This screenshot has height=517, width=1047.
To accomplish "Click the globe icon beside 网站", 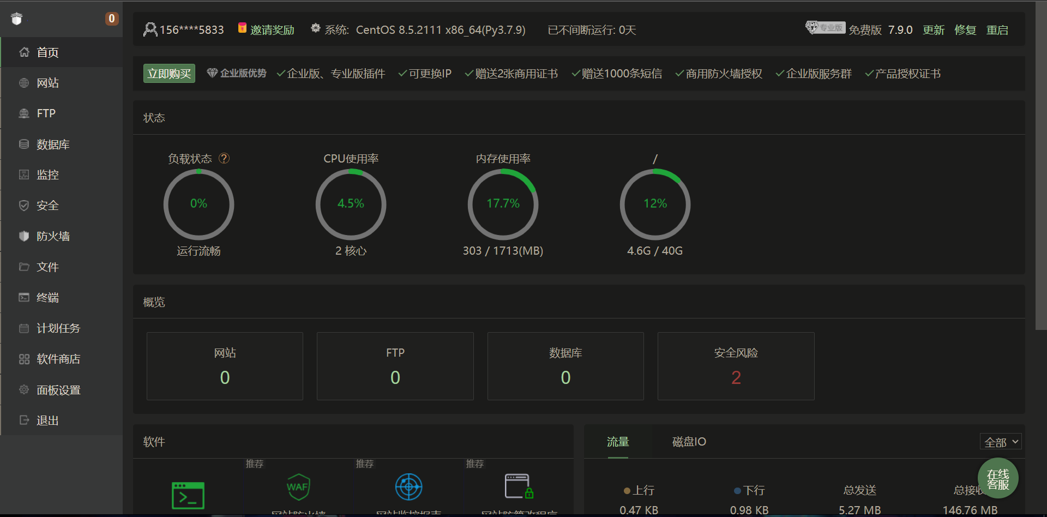I will pos(24,83).
